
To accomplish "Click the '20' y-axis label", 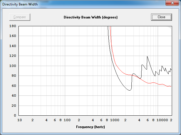I will click(14, 106).
